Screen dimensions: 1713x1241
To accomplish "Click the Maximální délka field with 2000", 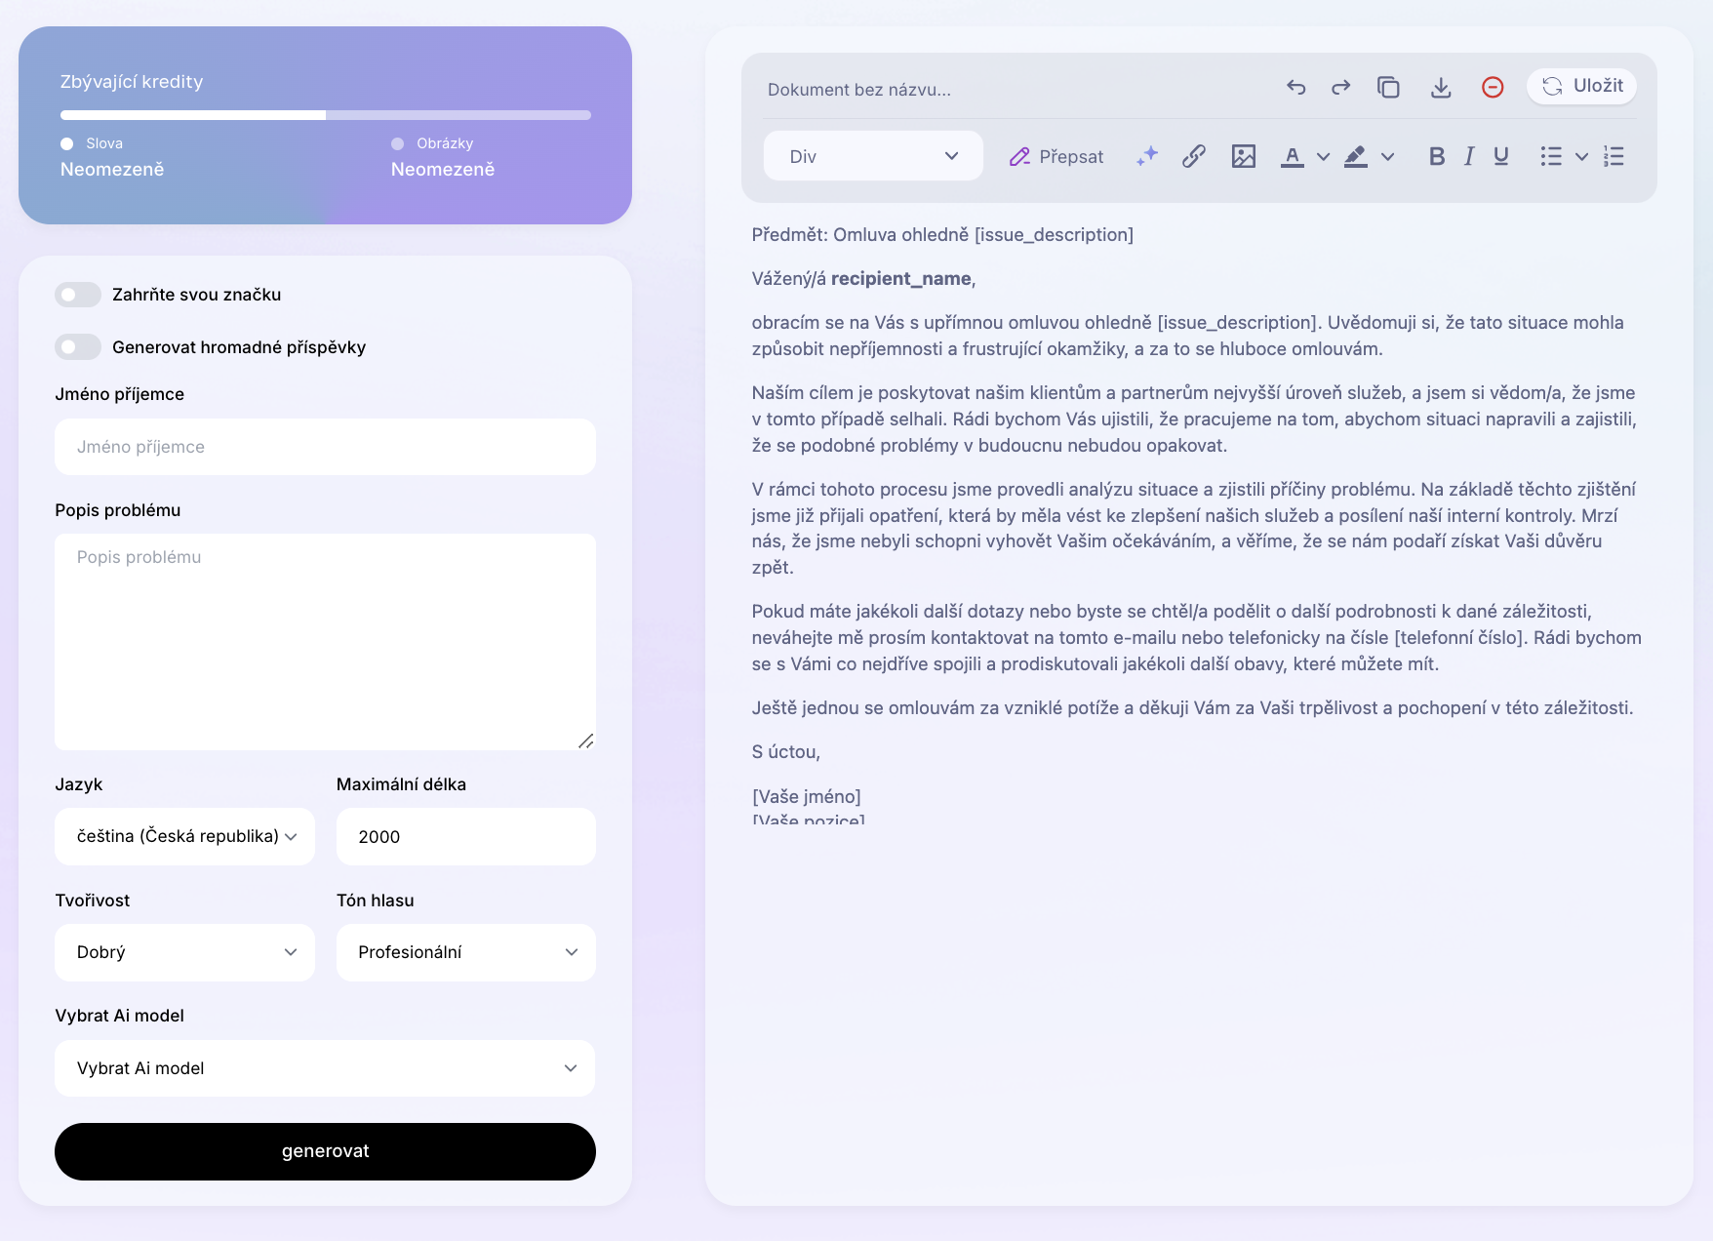I will coord(466,836).
